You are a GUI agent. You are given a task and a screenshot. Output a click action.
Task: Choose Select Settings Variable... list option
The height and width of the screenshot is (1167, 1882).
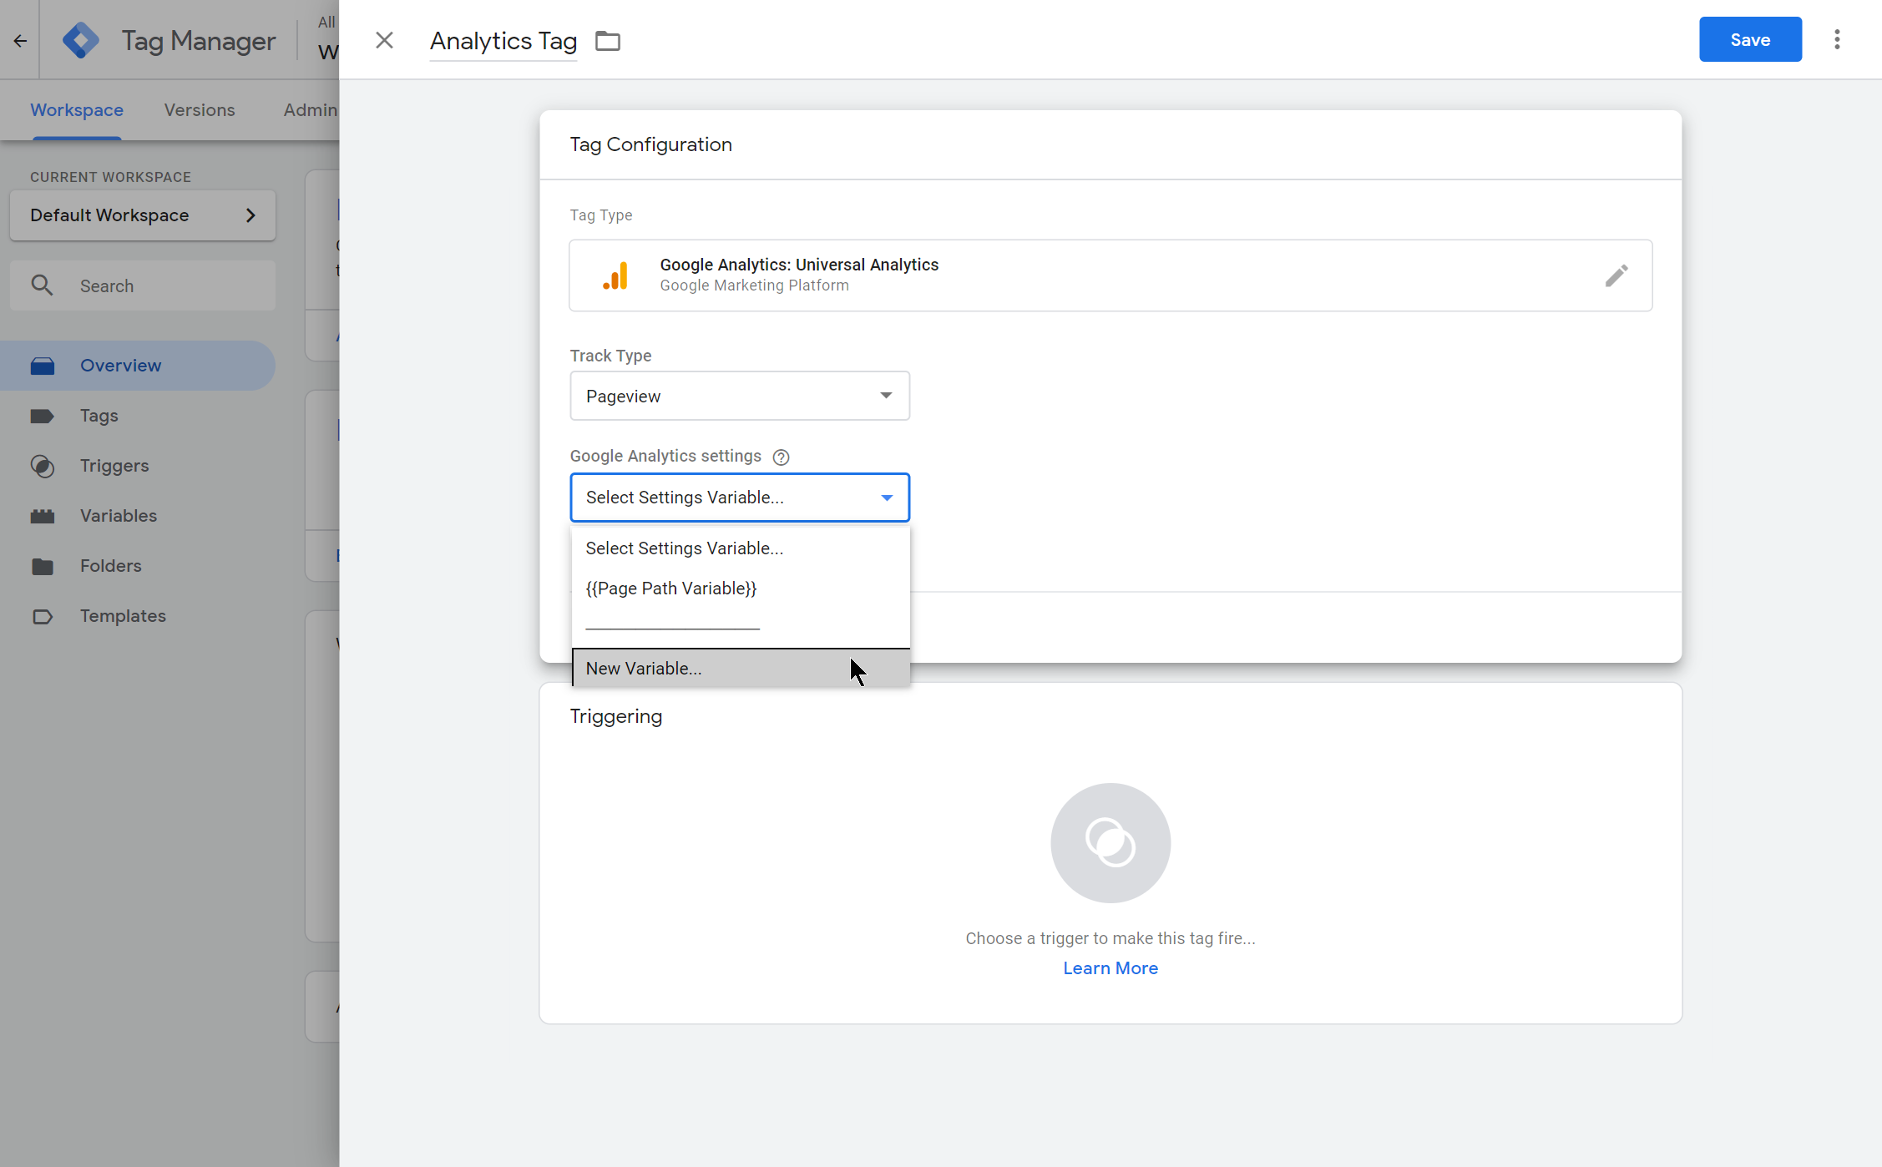[x=741, y=548]
